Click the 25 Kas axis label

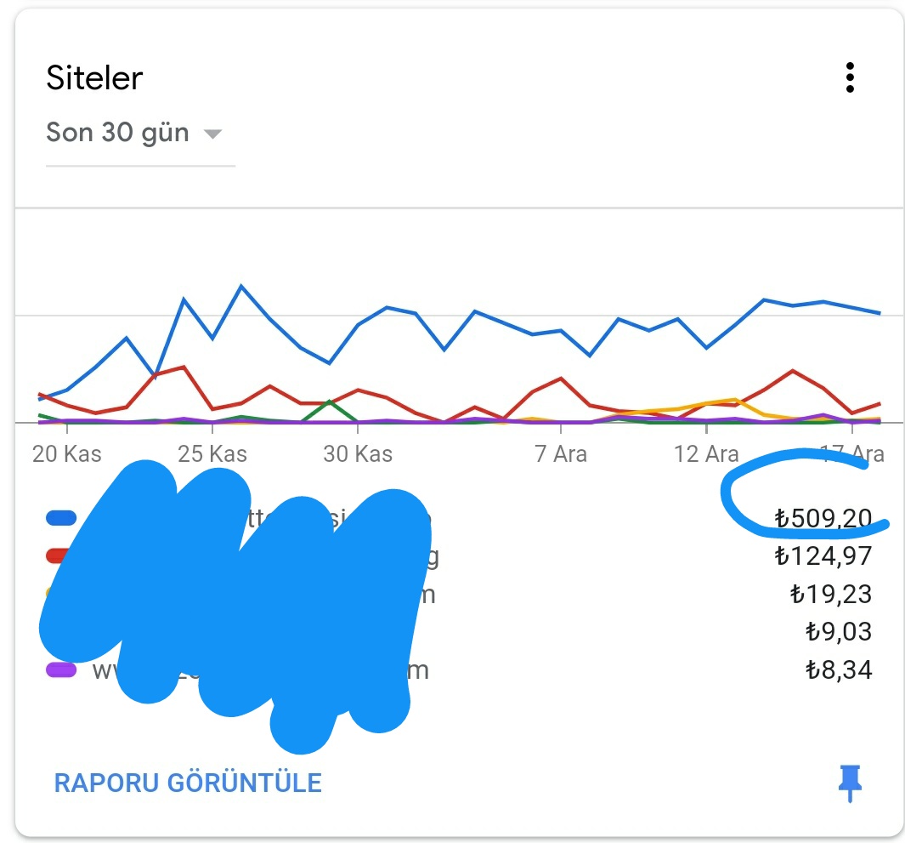pyautogui.click(x=212, y=454)
